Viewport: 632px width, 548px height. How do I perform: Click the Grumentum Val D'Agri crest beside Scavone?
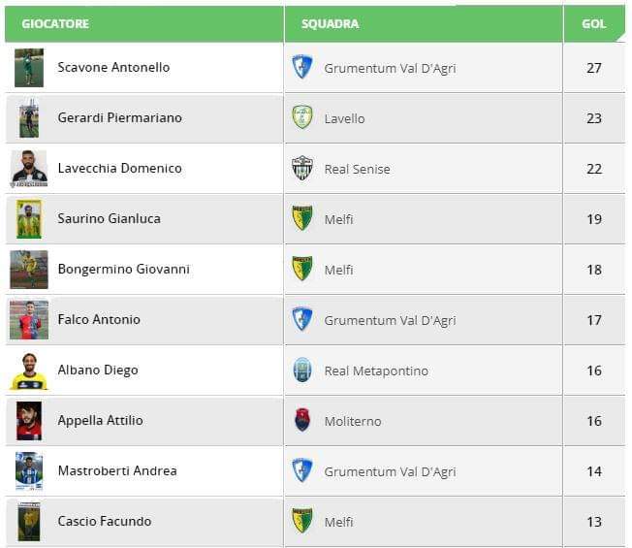[302, 67]
